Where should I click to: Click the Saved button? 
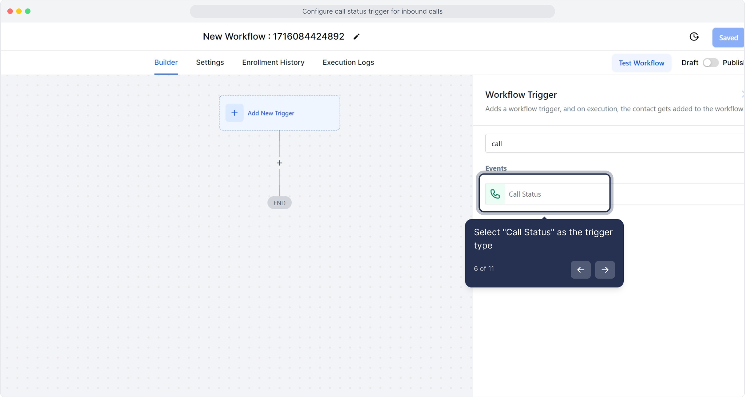pos(728,37)
